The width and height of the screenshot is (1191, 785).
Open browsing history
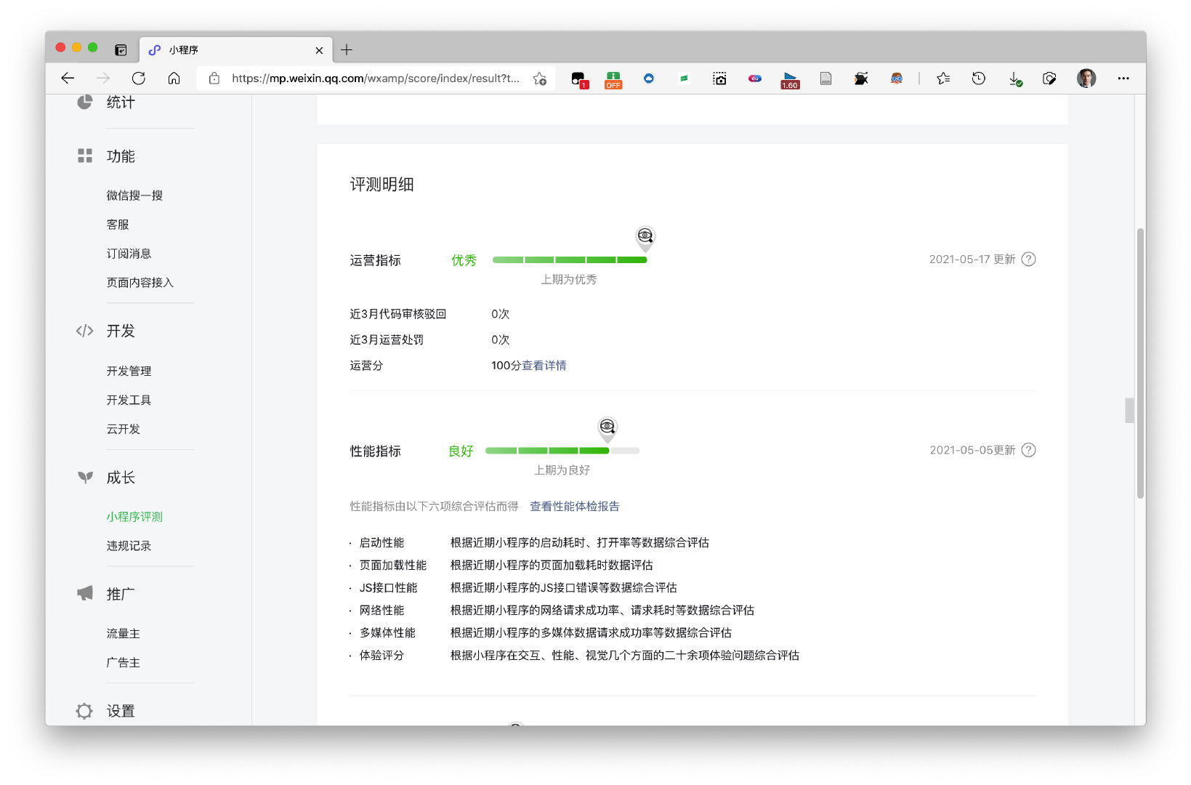(x=979, y=78)
